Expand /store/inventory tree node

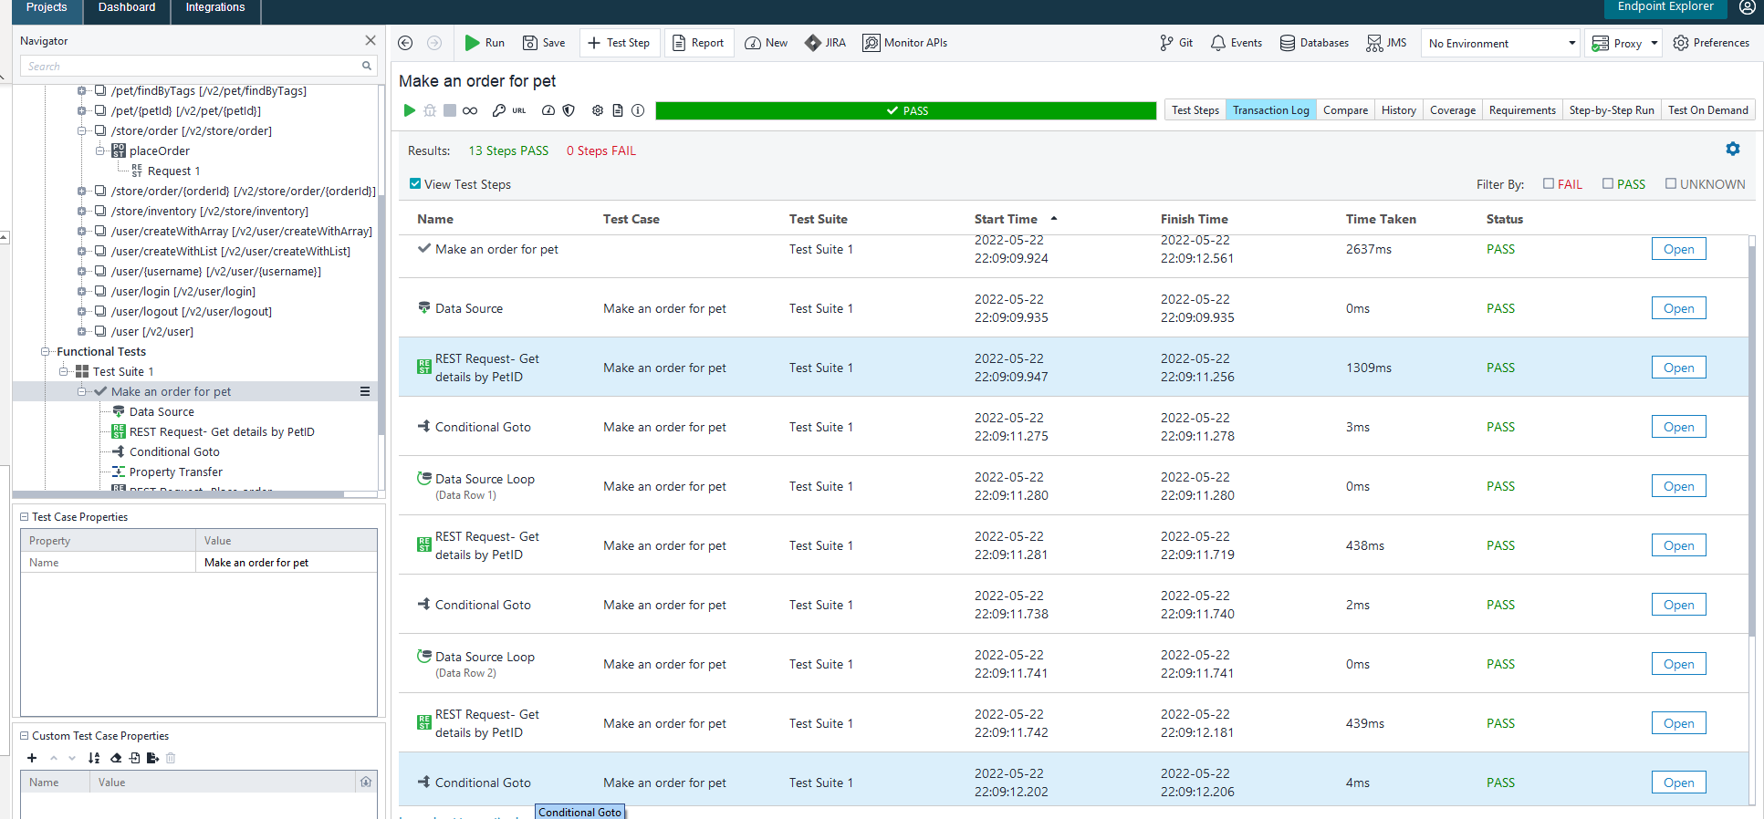[x=81, y=211]
